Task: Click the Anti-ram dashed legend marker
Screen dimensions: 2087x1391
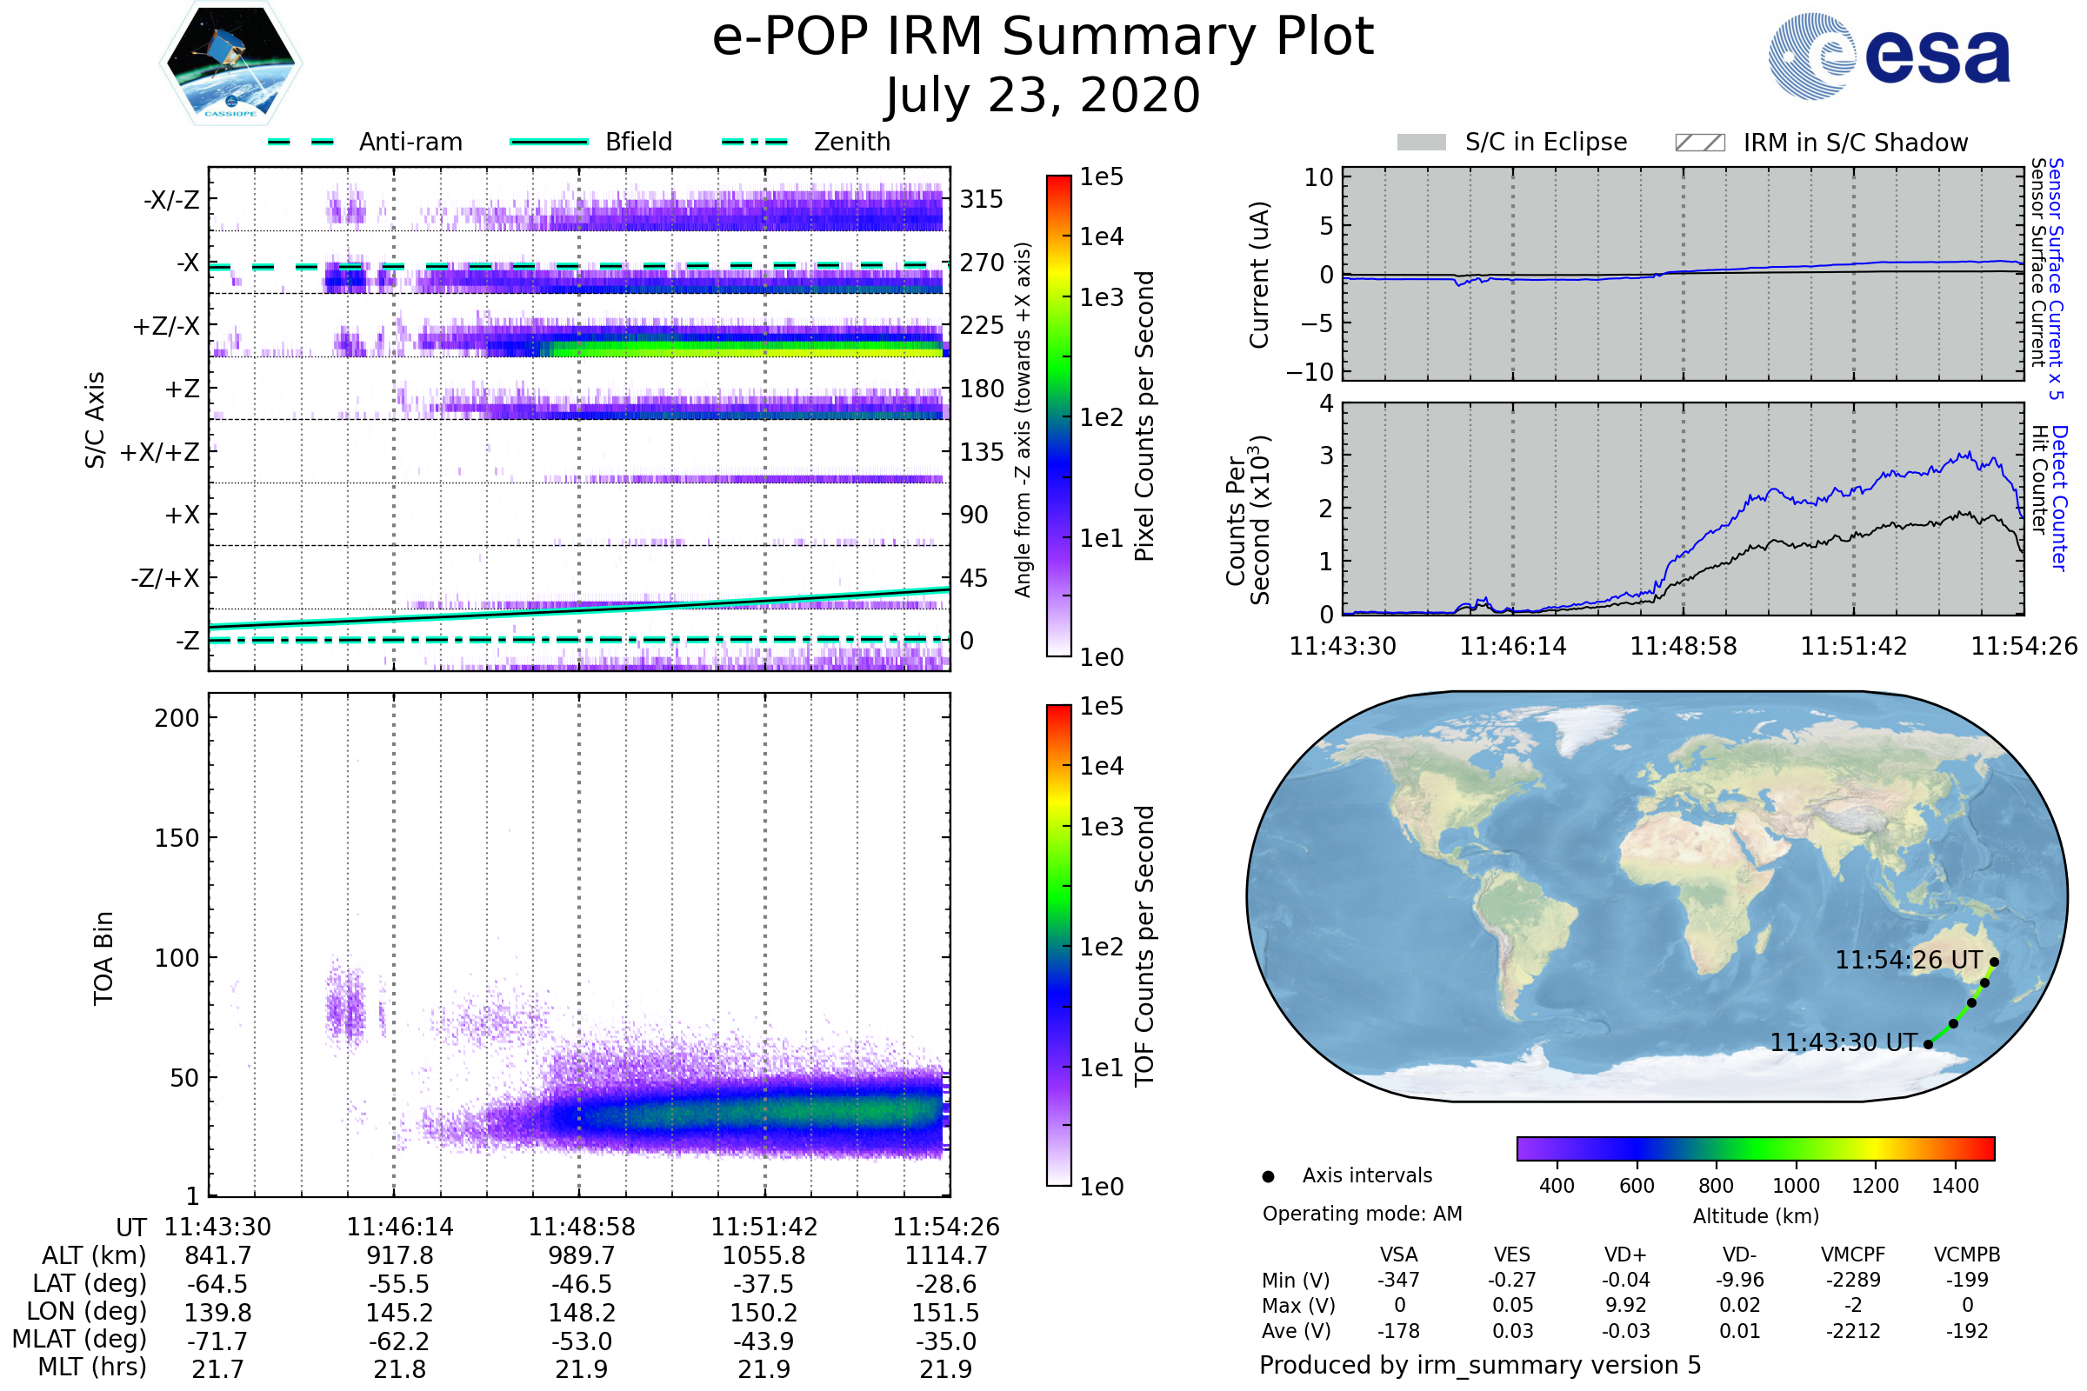Action: coord(301,142)
